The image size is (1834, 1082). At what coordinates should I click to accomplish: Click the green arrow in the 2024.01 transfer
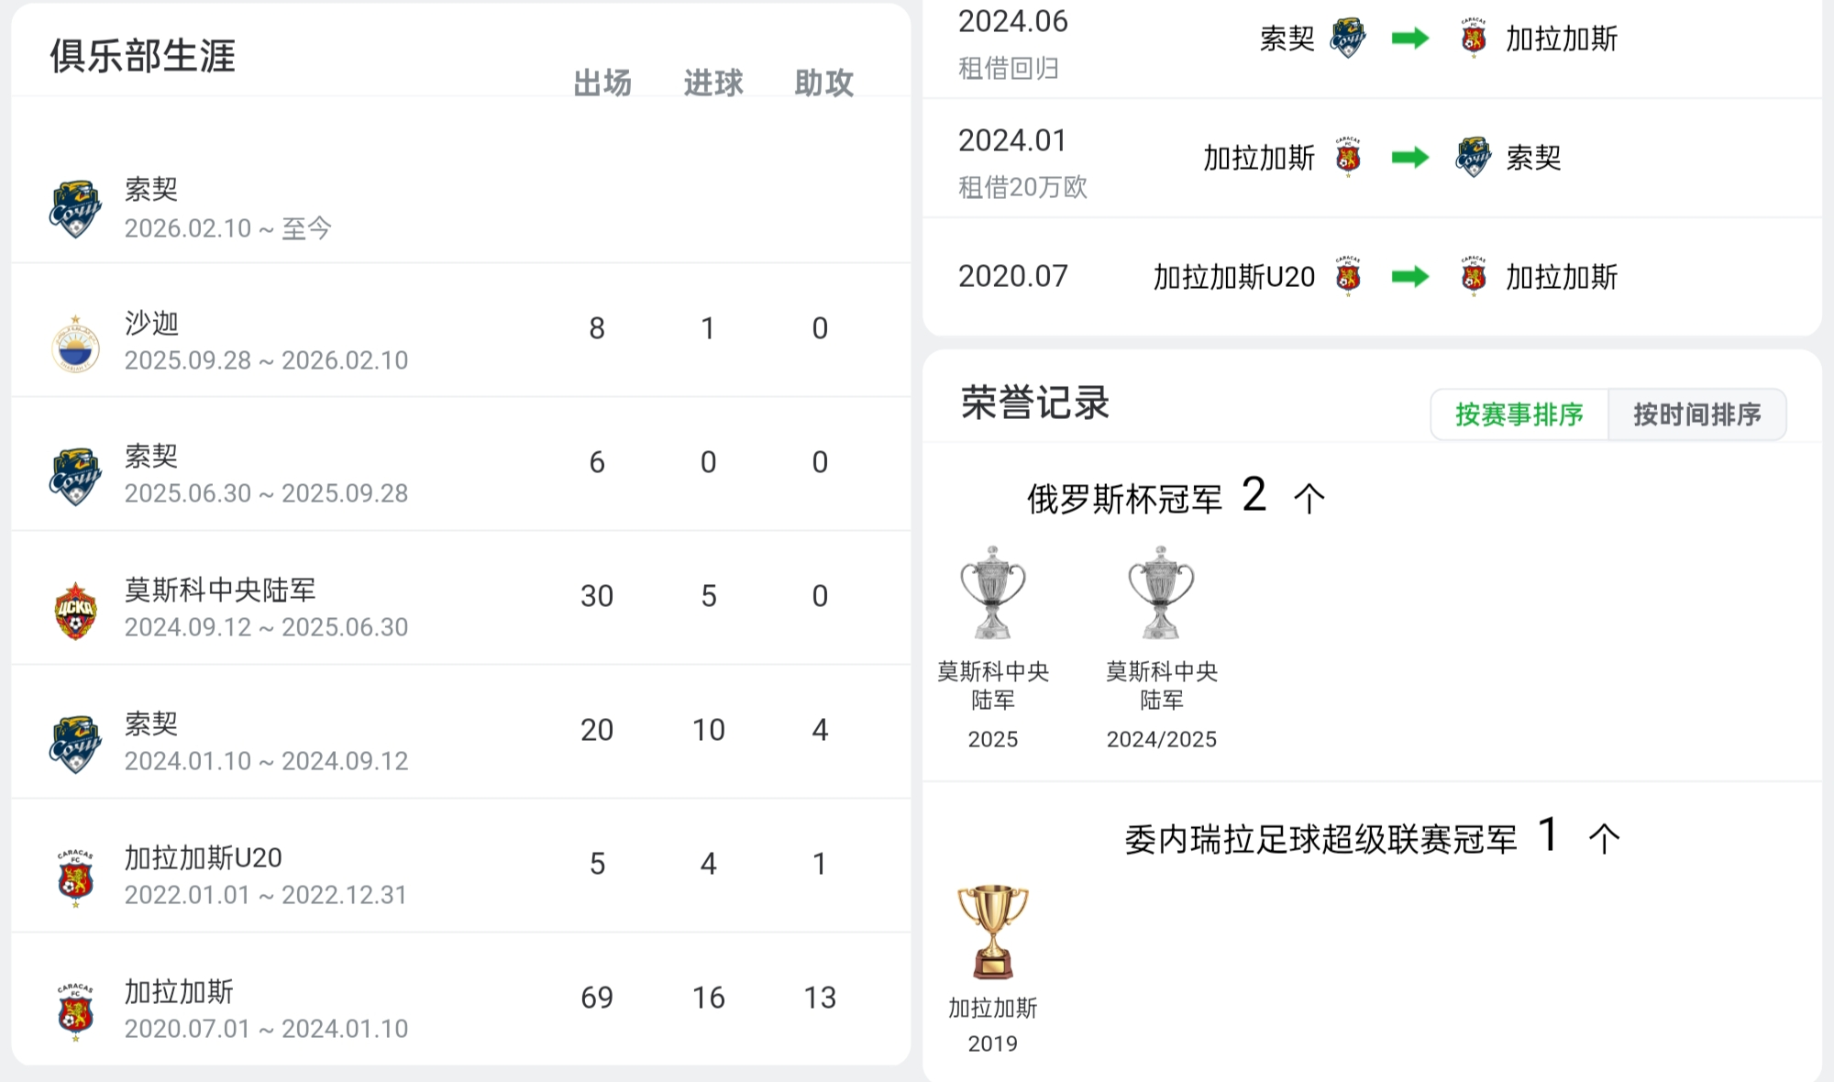[1409, 158]
